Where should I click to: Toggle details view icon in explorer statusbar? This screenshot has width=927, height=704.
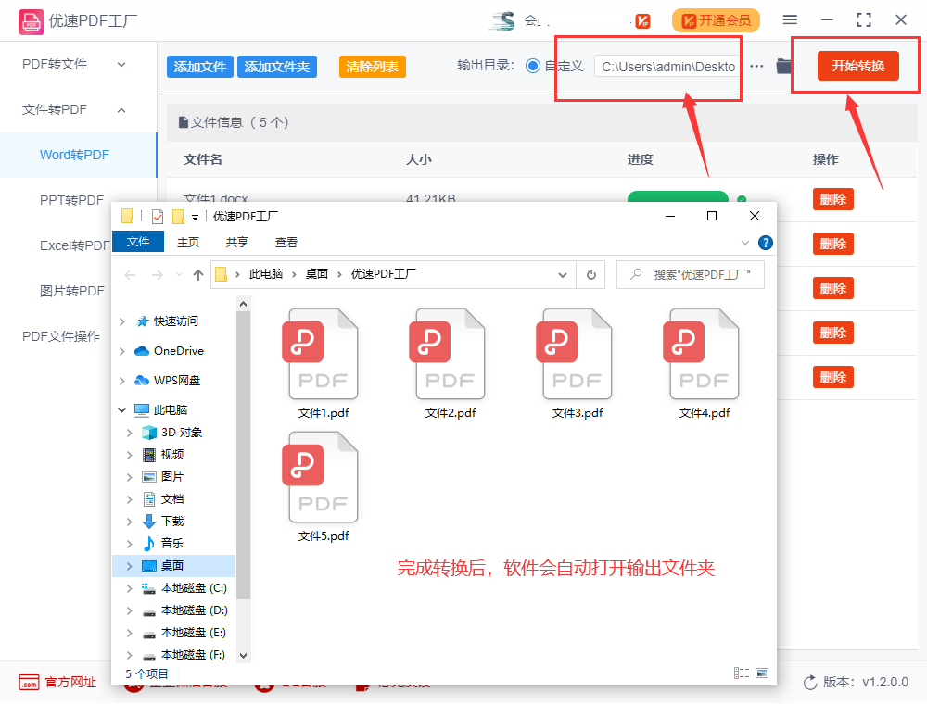740,673
